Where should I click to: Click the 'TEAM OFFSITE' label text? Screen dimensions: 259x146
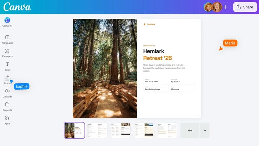click(x=149, y=46)
